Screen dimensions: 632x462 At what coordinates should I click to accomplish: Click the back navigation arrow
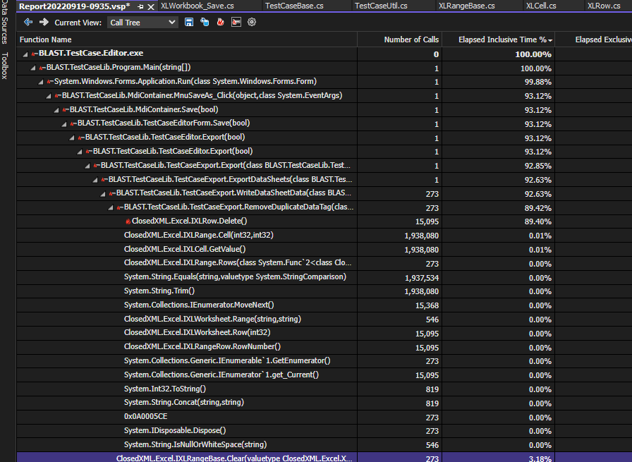28,22
